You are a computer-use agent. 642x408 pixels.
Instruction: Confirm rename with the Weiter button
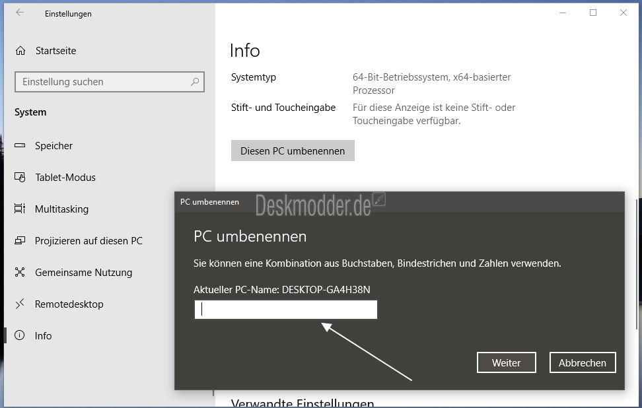[x=507, y=362]
